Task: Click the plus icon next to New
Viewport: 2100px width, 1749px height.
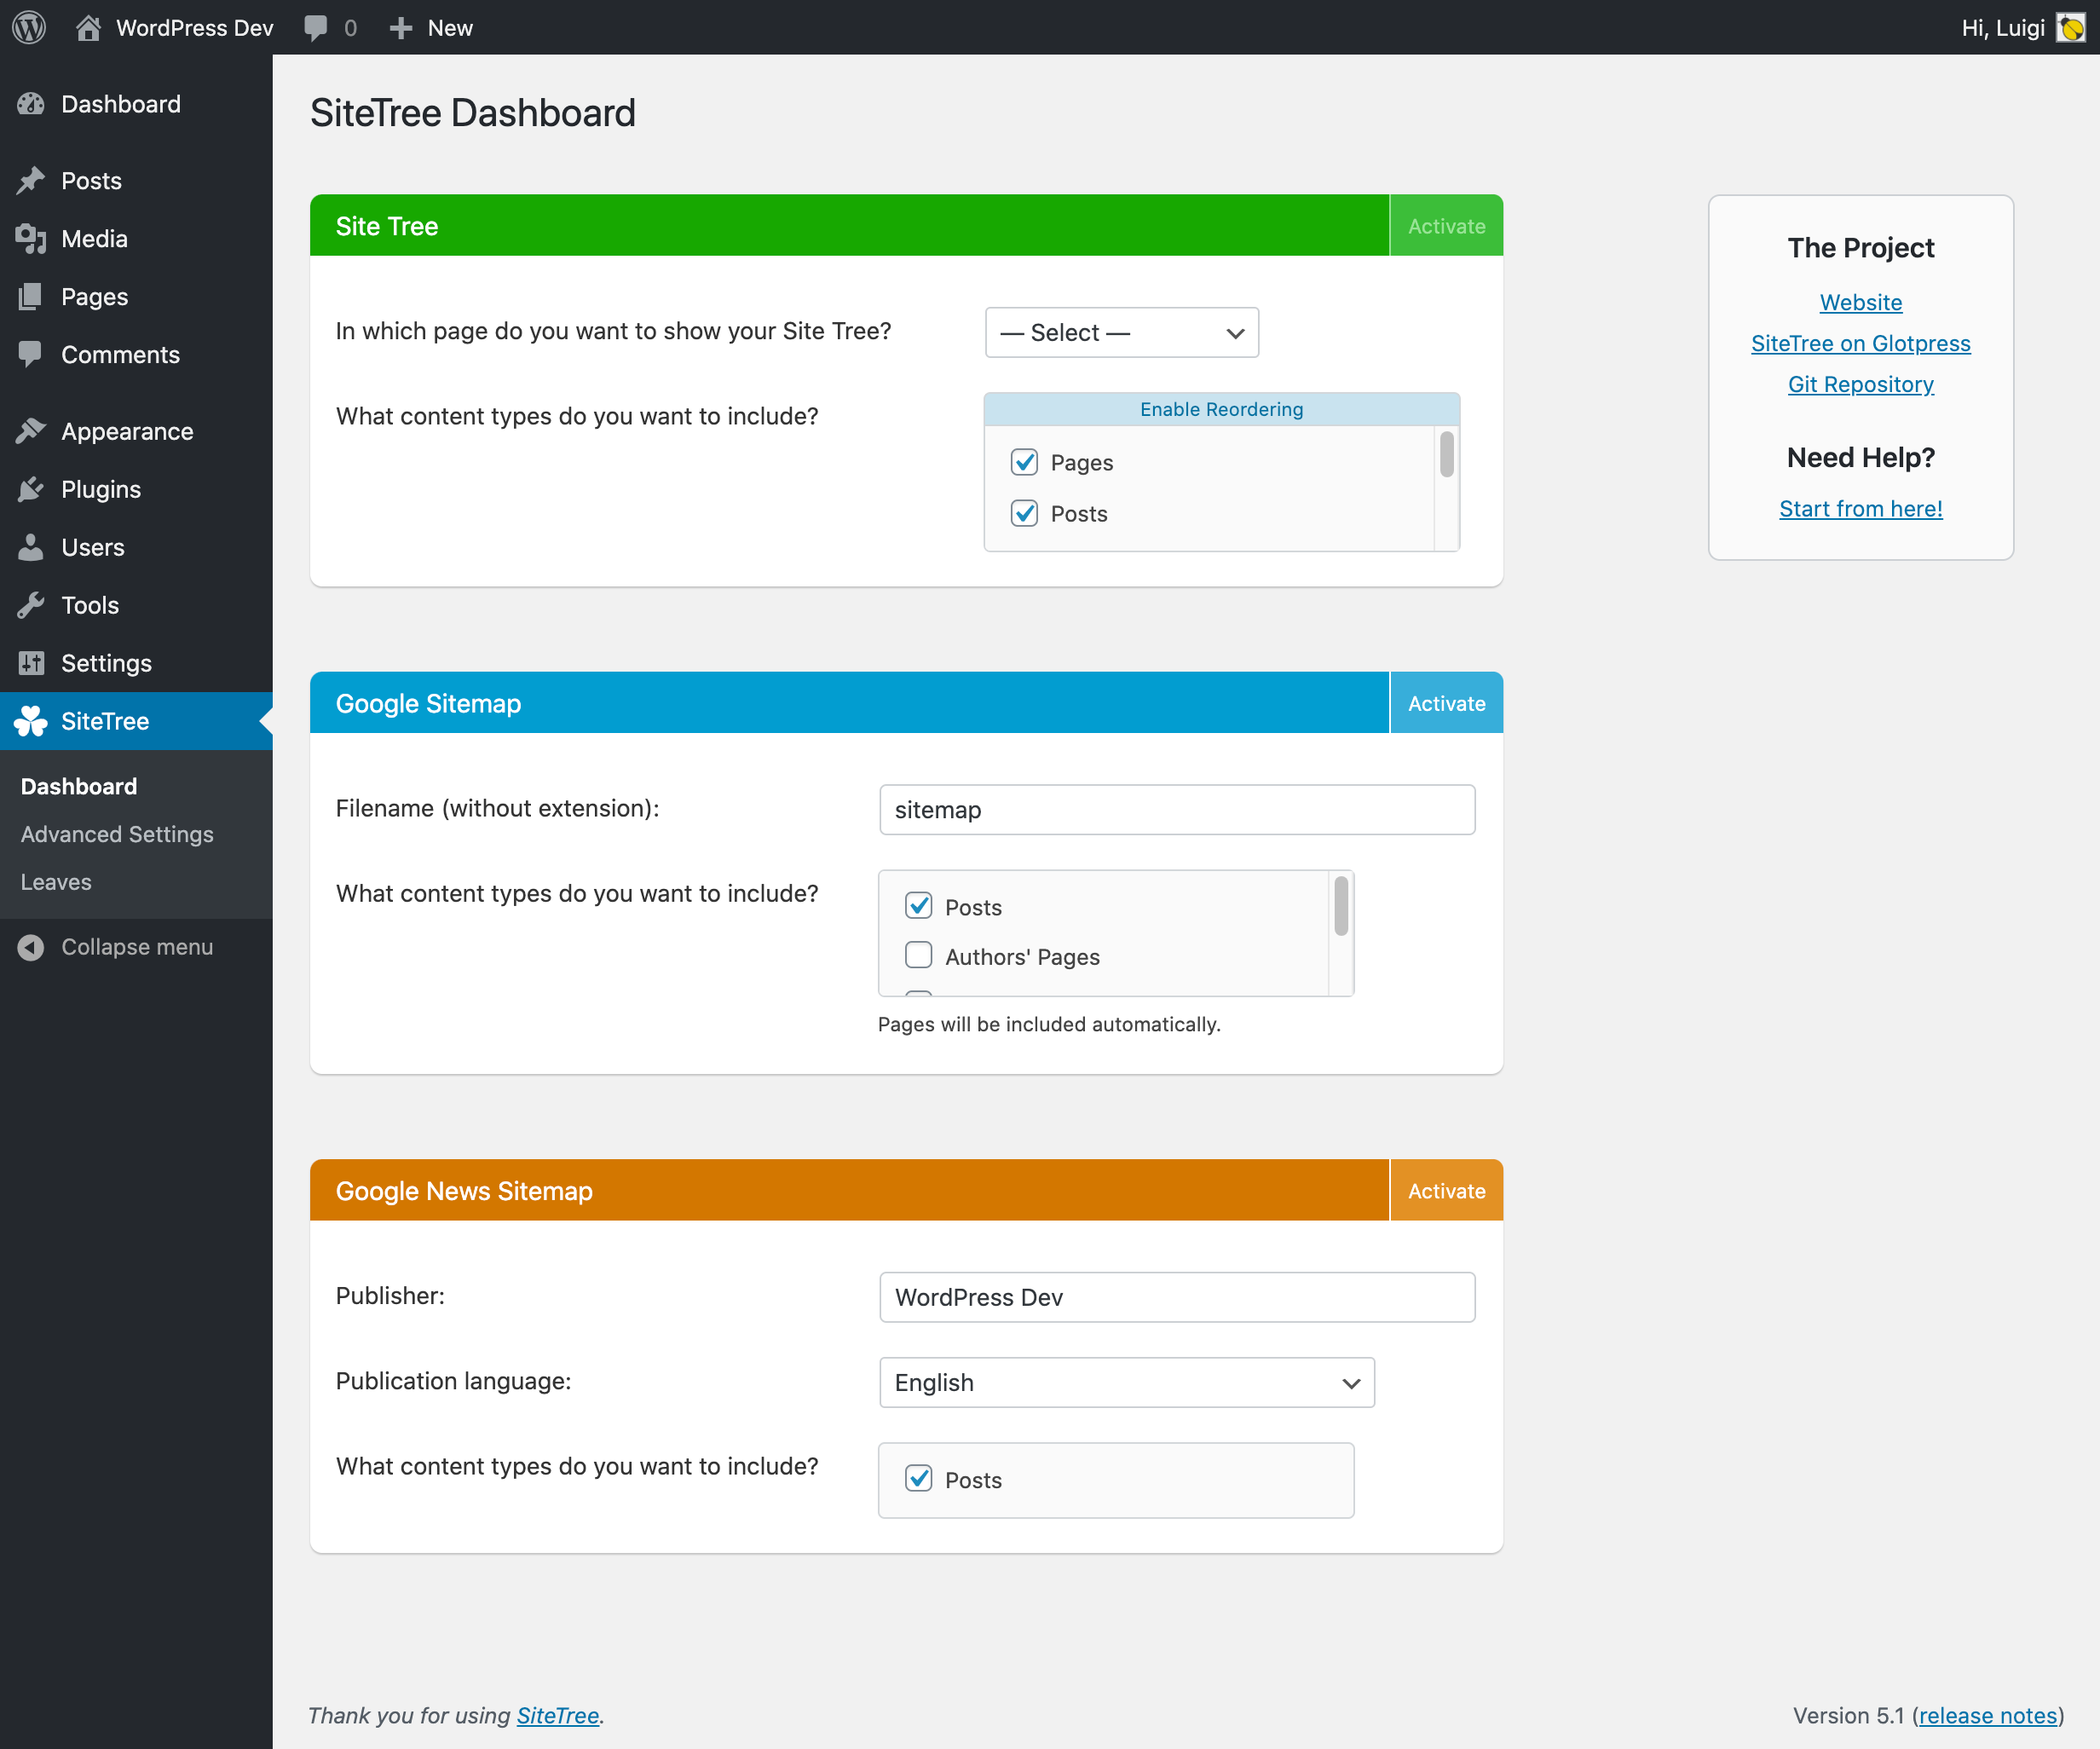Action: pyautogui.click(x=401, y=28)
